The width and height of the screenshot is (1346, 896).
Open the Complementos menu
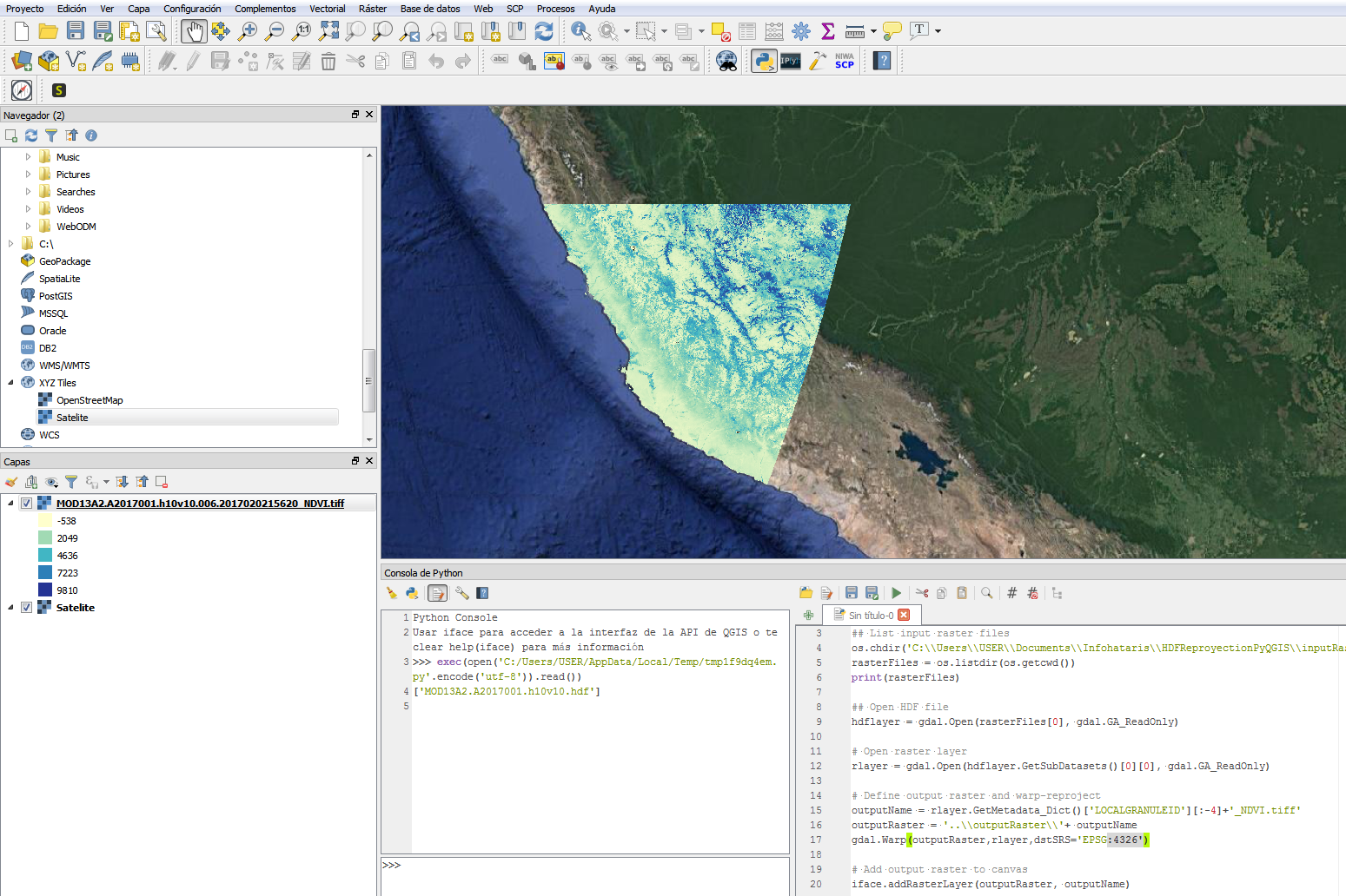click(265, 9)
